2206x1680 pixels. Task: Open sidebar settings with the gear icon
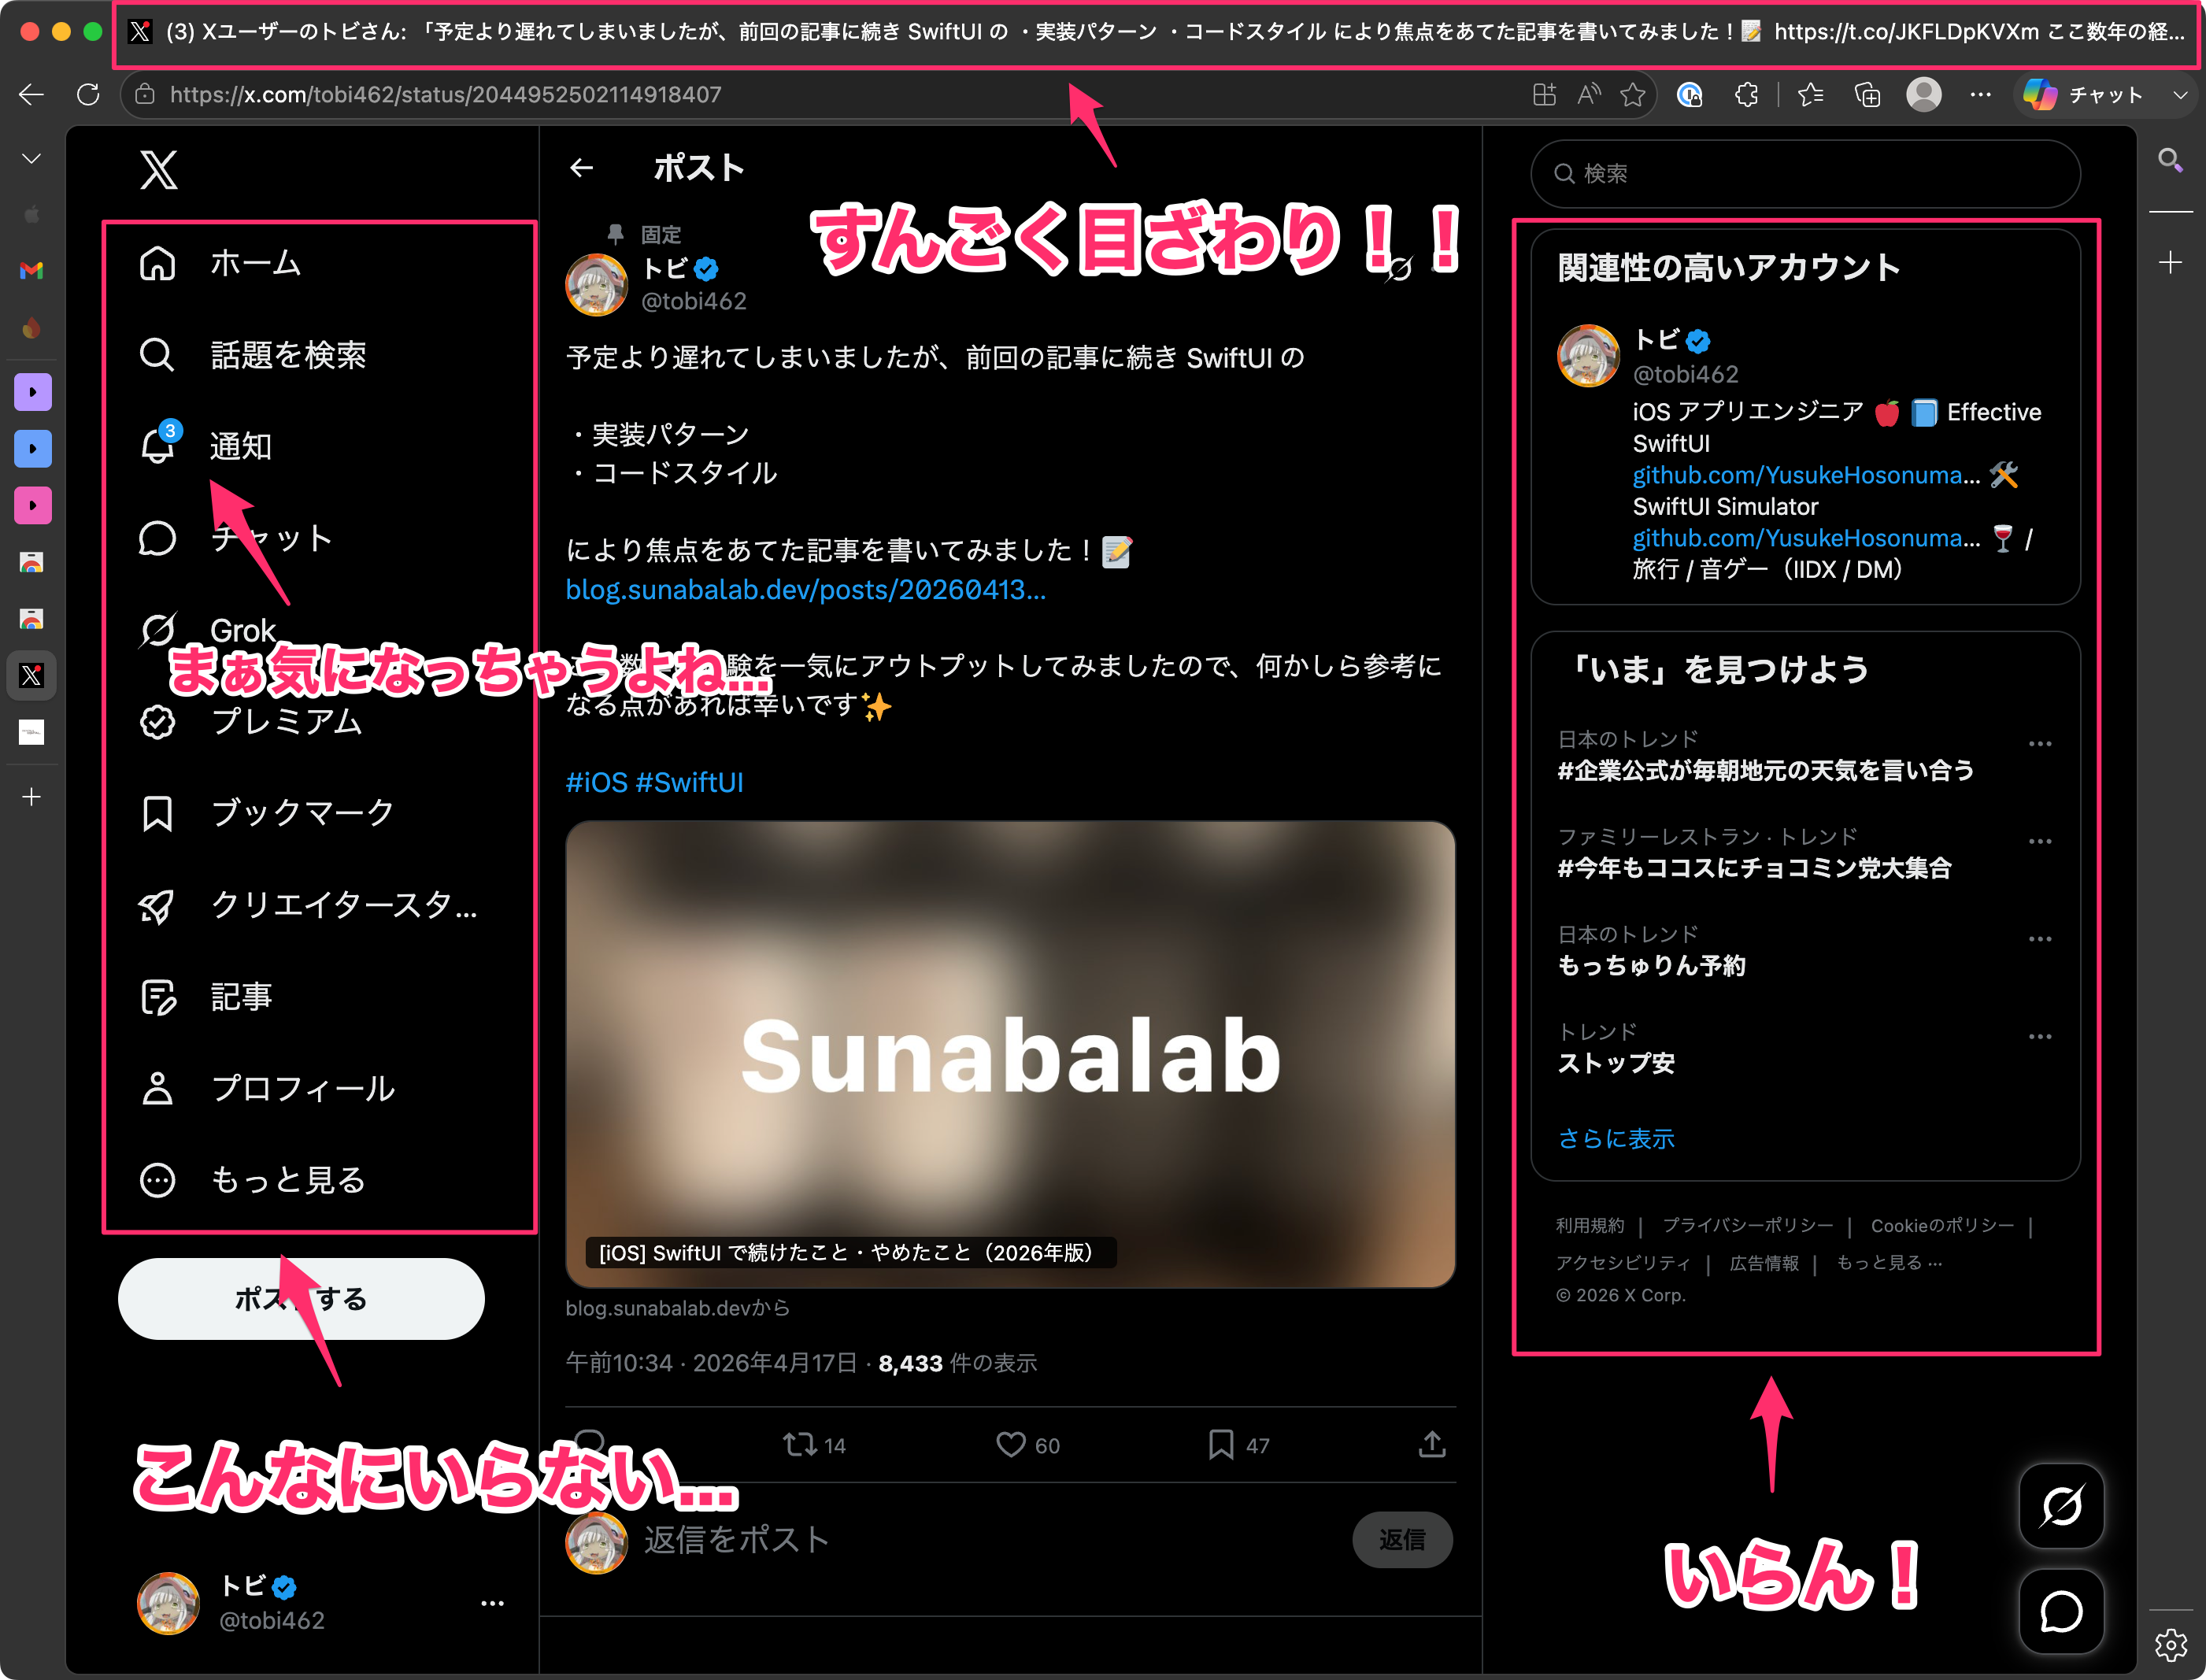2170,1645
